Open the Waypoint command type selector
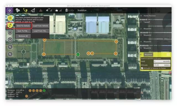177x106 pixels. pos(148,55)
